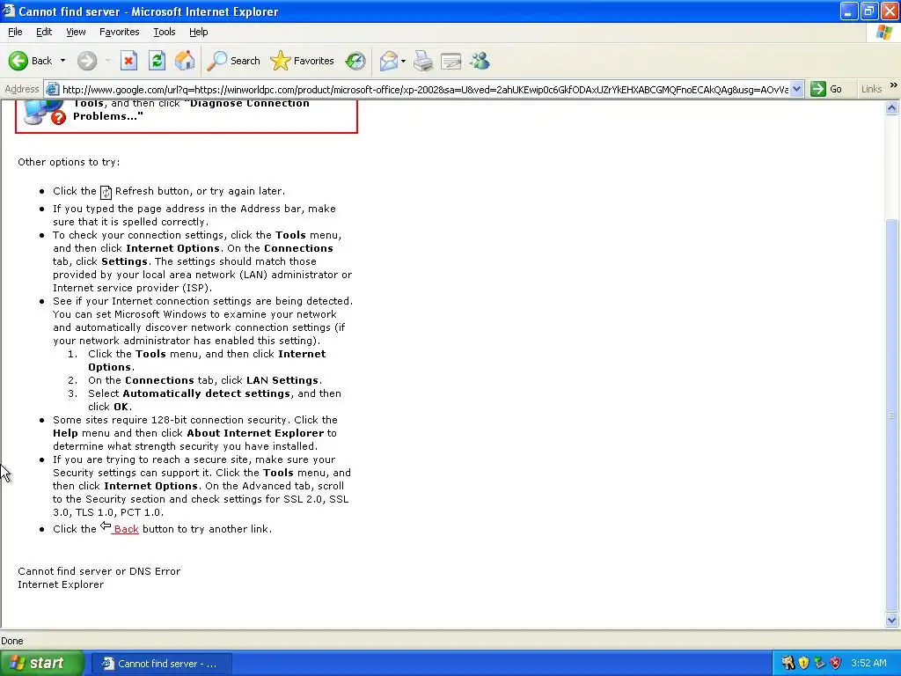
Task: Click the inline Refresh icon in page text
Action: point(106,192)
